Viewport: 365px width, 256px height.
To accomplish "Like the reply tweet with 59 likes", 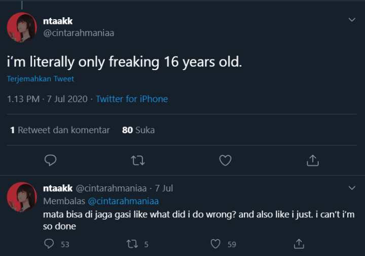I will click(x=216, y=244).
